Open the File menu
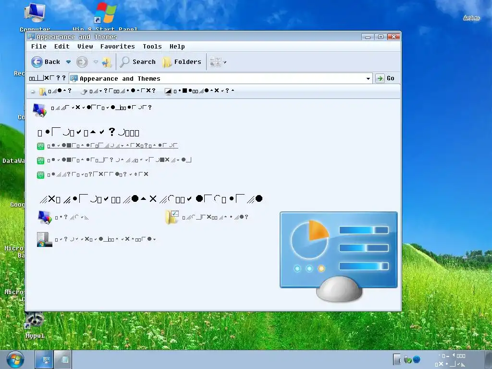Screen dimensions: 492x369 [x=39, y=47]
